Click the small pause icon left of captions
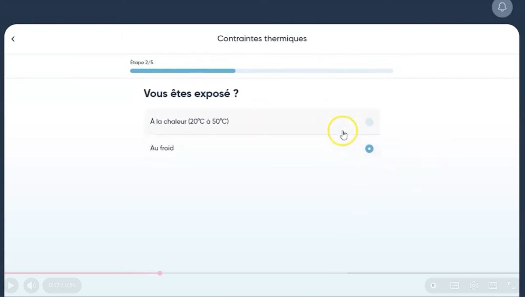 [x=433, y=286]
